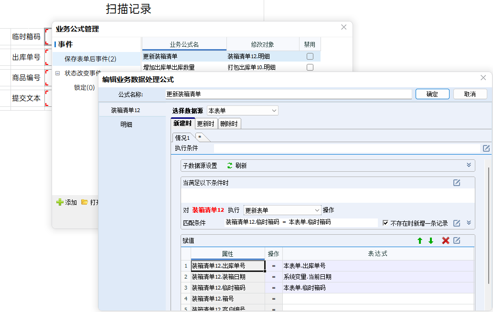Click the 确定 button

coord(432,94)
